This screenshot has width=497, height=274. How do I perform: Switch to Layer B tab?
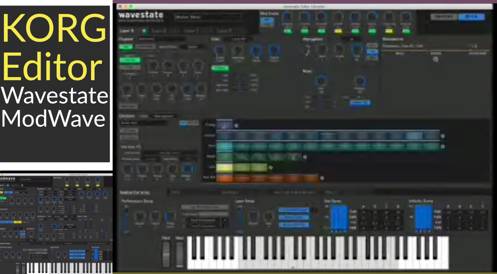[159, 31]
